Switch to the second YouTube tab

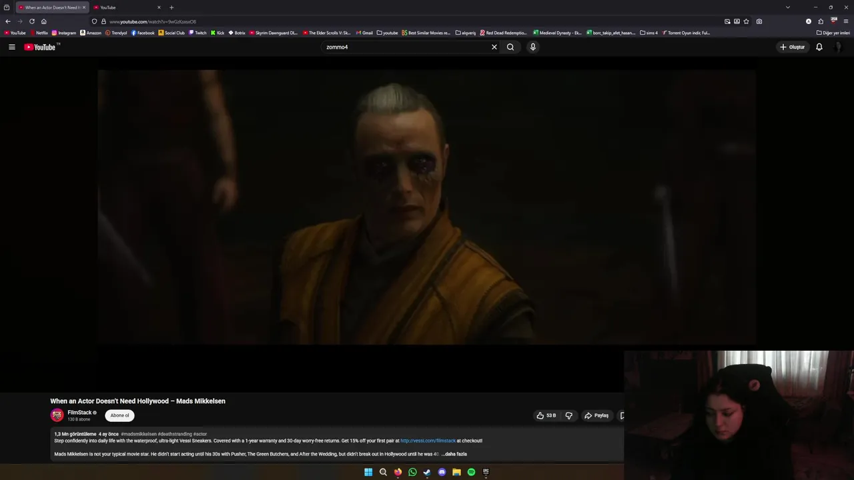(127, 7)
